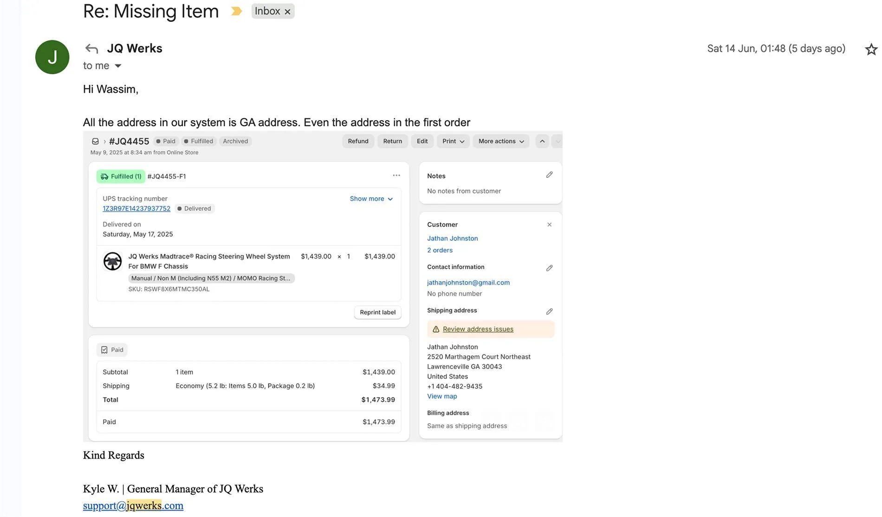Click the phone number +1 404-482-9435
Viewport: 882px width, 517px height.
point(455,387)
